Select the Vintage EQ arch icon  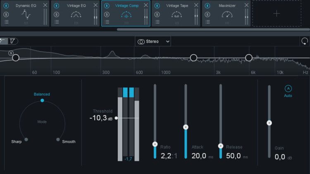[x=76, y=14]
